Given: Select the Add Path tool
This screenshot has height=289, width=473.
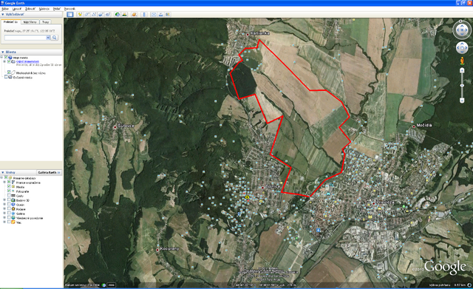Looking at the screenshot, I should 94,15.
